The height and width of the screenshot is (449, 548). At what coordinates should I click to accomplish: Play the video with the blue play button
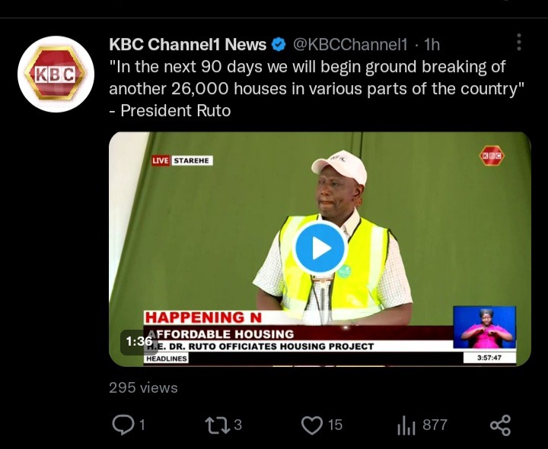point(320,248)
